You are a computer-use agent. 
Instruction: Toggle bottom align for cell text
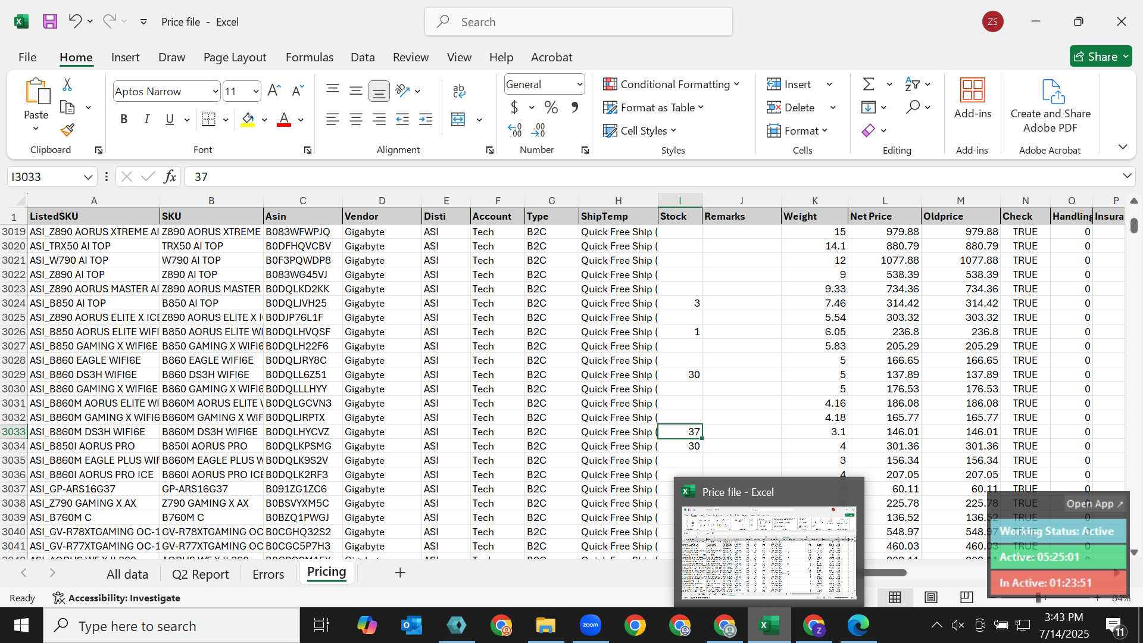point(379,90)
